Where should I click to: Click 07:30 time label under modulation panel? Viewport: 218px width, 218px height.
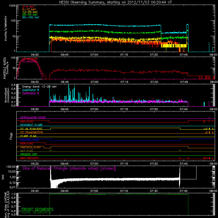pyautogui.click(x=154, y=109)
